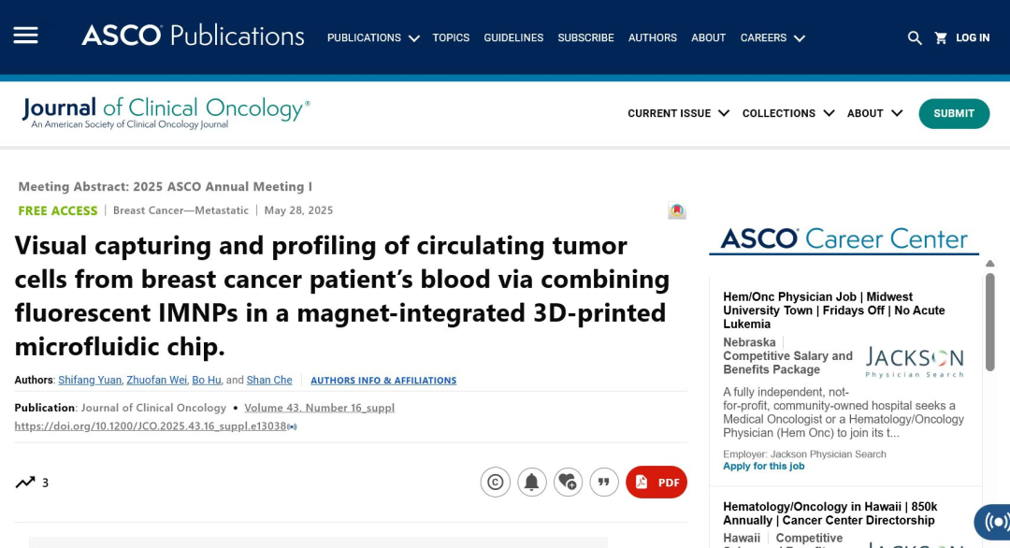Expand the Publications dropdown
This screenshot has height=548, width=1010.
pos(373,38)
